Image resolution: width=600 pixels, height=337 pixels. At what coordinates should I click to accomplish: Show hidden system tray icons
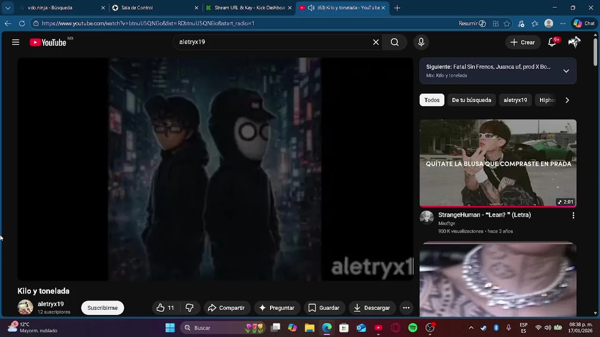pos(471,328)
